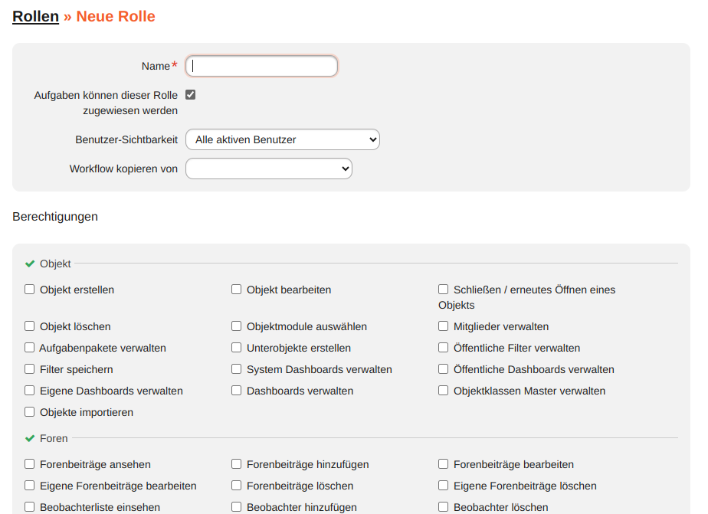Enable System Dashboards verwalten
Image resolution: width=708 pixels, height=514 pixels.
coord(236,368)
